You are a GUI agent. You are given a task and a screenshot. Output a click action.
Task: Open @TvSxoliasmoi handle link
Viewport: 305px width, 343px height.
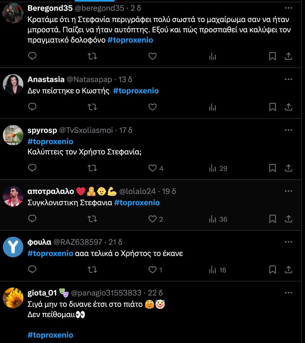coord(86,130)
